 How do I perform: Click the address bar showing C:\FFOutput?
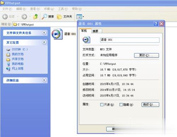[x=45, y=24]
